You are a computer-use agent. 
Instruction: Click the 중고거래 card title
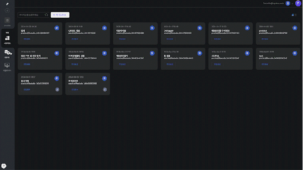25,81
